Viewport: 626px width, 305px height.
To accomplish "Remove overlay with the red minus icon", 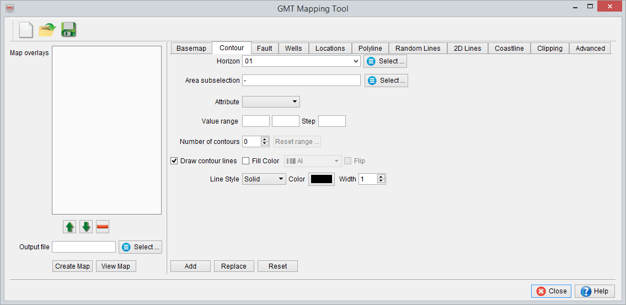I will point(103,227).
